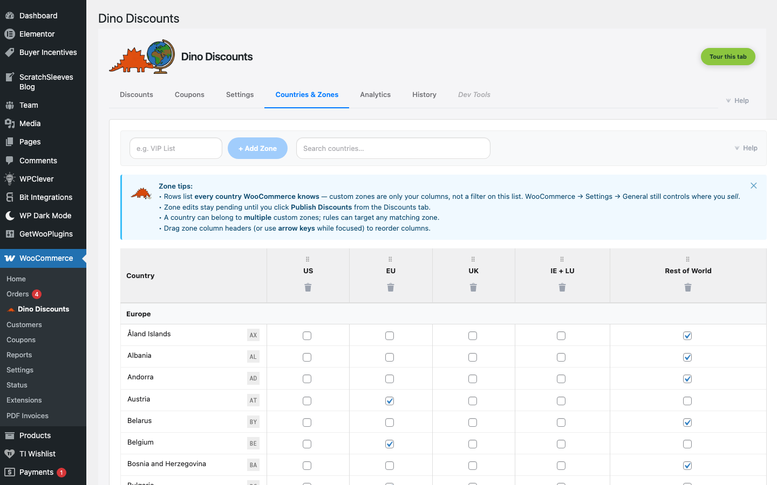Screen dimensions: 777x485
Task: Click the ScratchSleeves Blog edit icon
Action: pyautogui.click(x=10, y=77)
